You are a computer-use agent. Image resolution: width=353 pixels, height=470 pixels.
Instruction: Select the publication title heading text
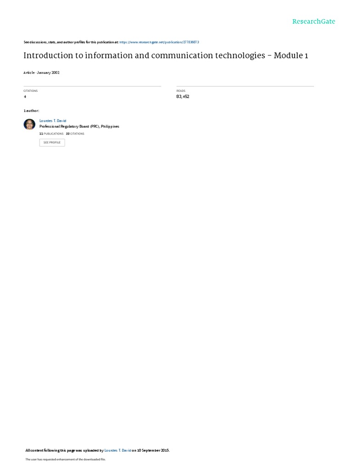click(165, 56)
